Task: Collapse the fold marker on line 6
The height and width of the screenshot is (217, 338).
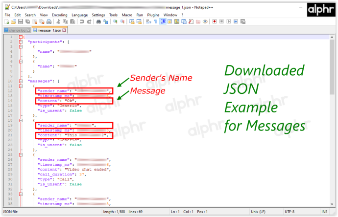Action: click(21, 62)
